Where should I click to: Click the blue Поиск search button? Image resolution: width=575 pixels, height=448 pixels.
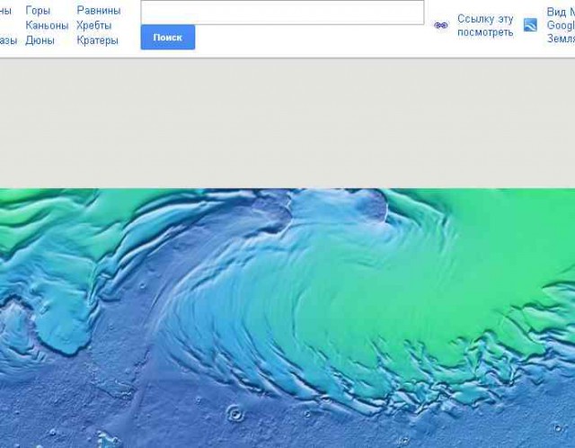168,38
